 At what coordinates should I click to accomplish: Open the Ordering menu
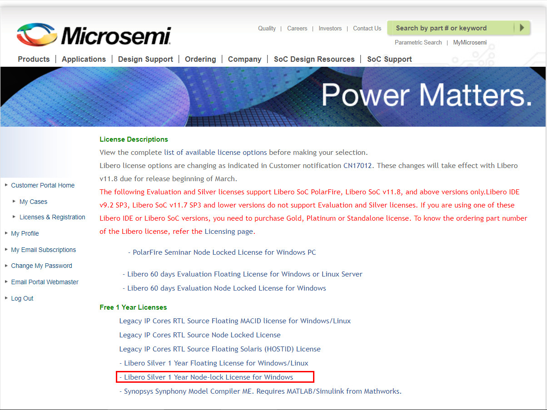pos(200,59)
